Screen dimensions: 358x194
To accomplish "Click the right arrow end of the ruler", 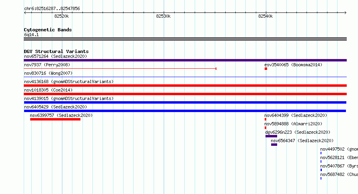I will (346, 12).
